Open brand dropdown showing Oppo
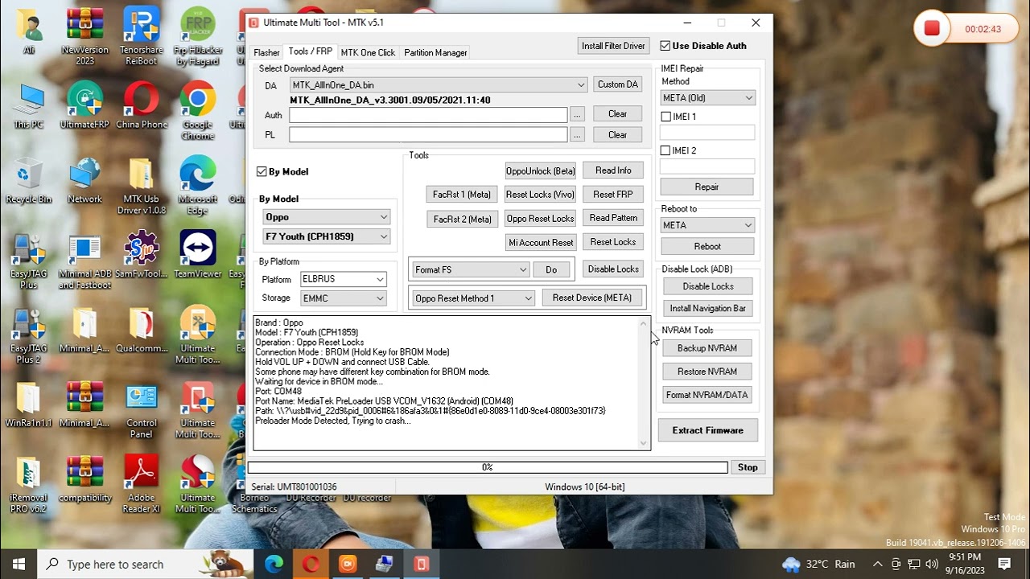The height and width of the screenshot is (579, 1030). tap(327, 217)
